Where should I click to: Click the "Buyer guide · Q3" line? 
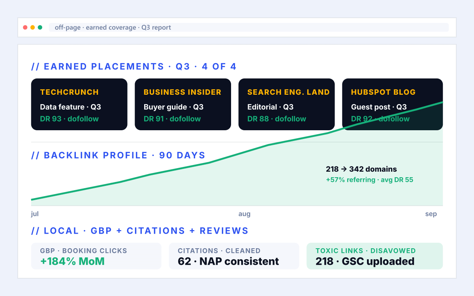[x=174, y=107]
